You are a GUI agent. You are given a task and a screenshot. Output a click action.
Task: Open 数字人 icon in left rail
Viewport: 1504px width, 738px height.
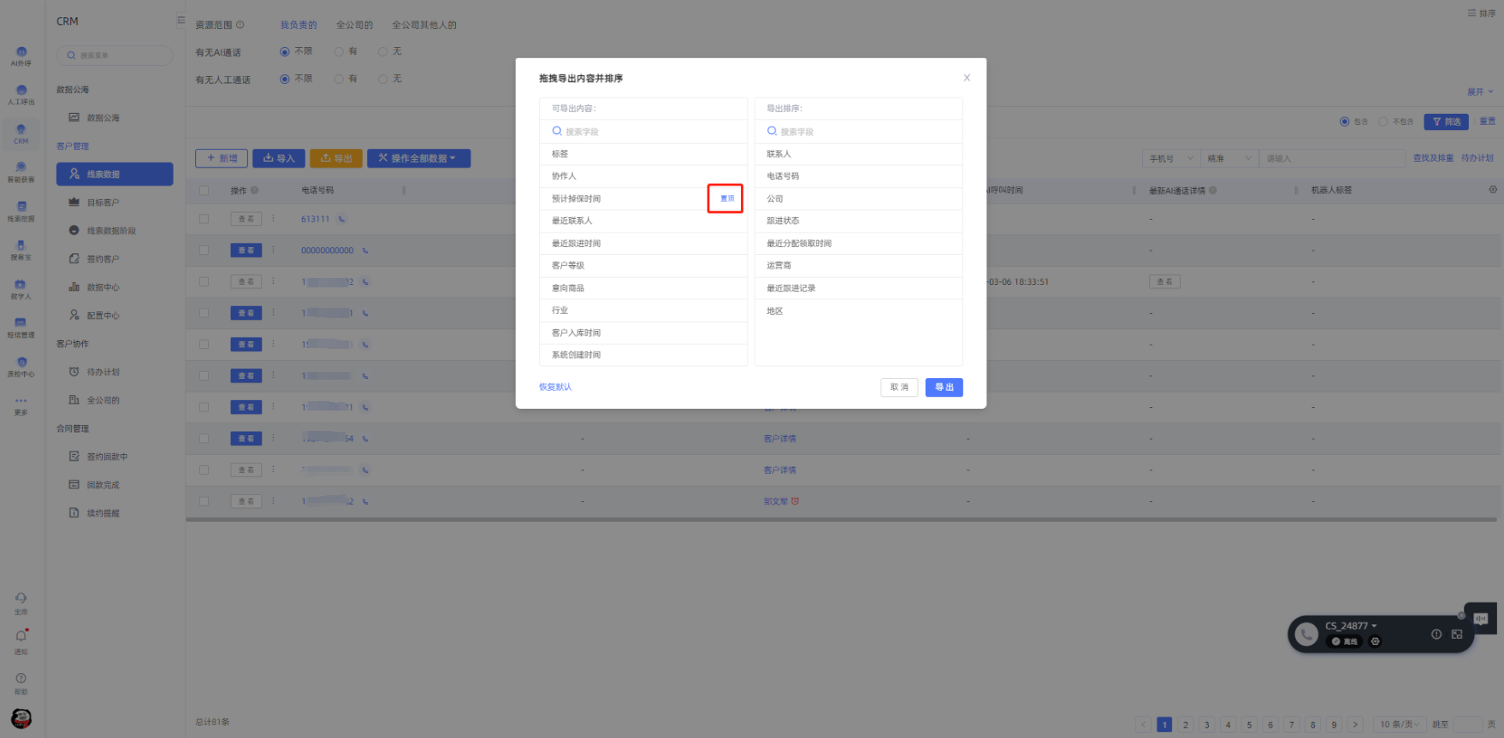point(21,288)
